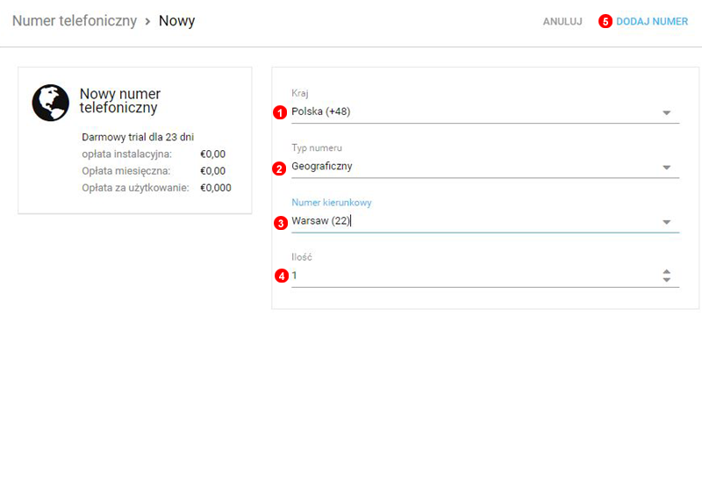Open the Numer kierunkowy dropdown arrow
This screenshot has height=495, width=702.
click(x=666, y=222)
